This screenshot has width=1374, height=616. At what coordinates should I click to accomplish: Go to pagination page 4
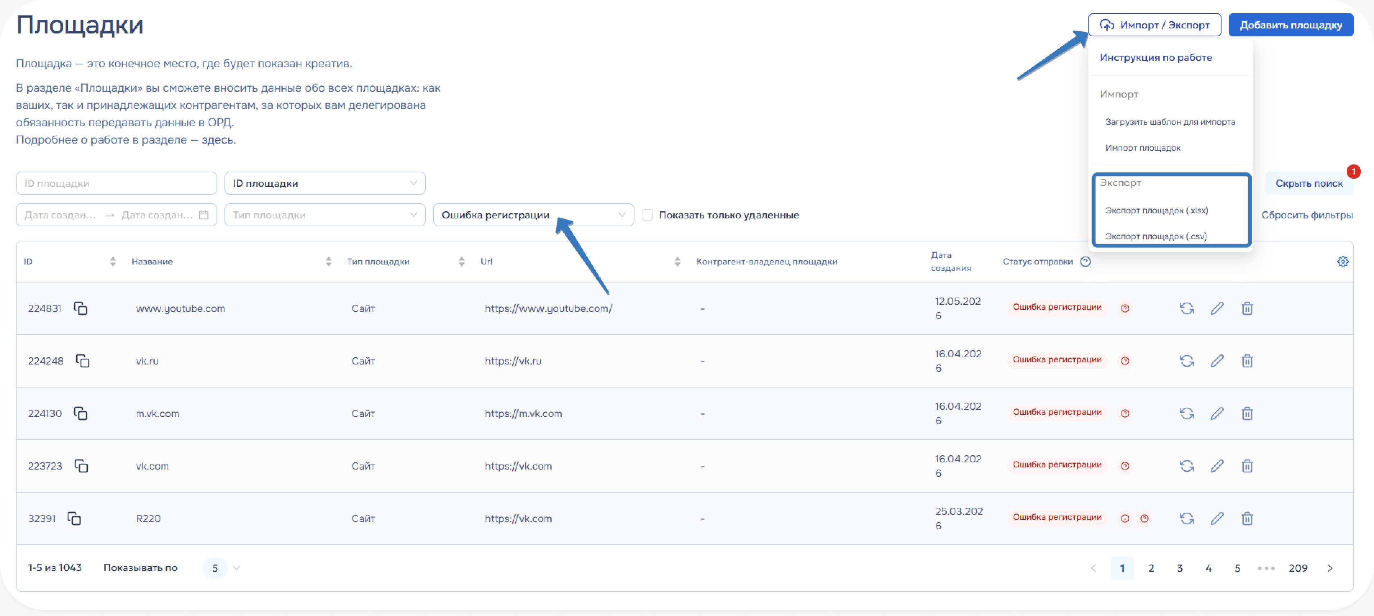pyautogui.click(x=1209, y=568)
